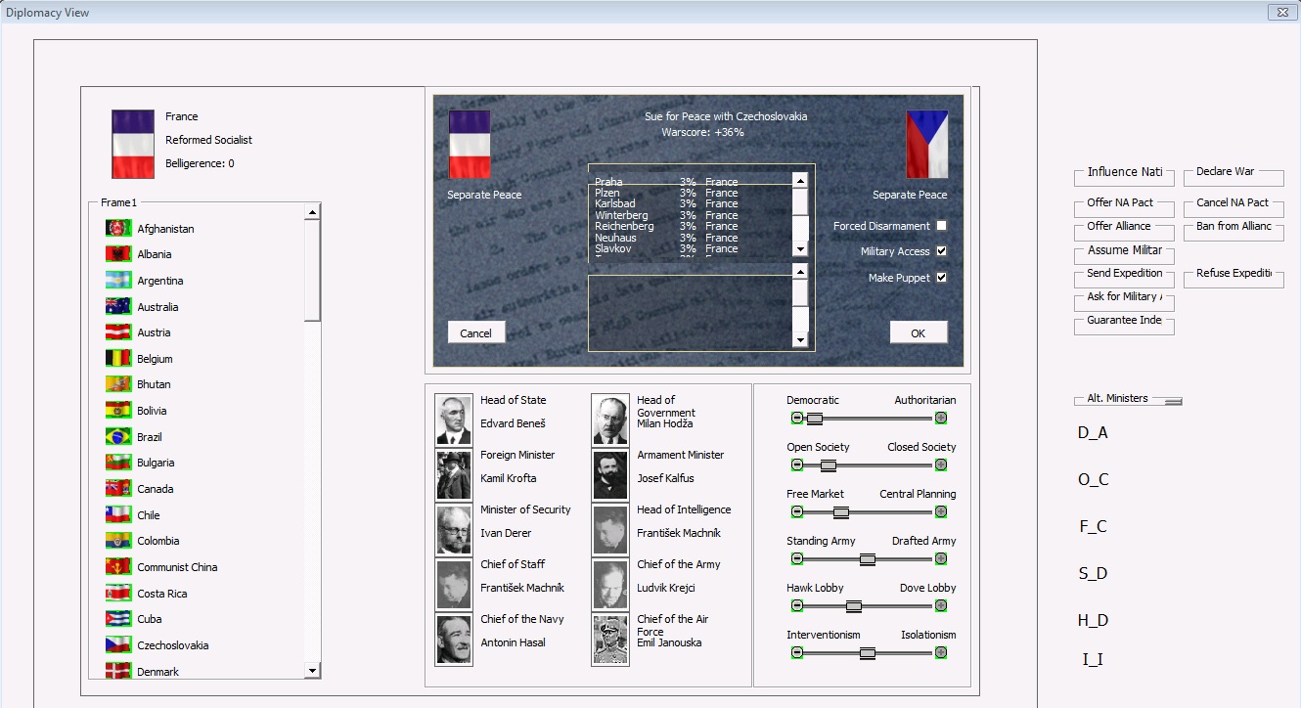
Task: Click Kamil Krofta Foreign Minister portrait
Action: [x=454, y=475]
